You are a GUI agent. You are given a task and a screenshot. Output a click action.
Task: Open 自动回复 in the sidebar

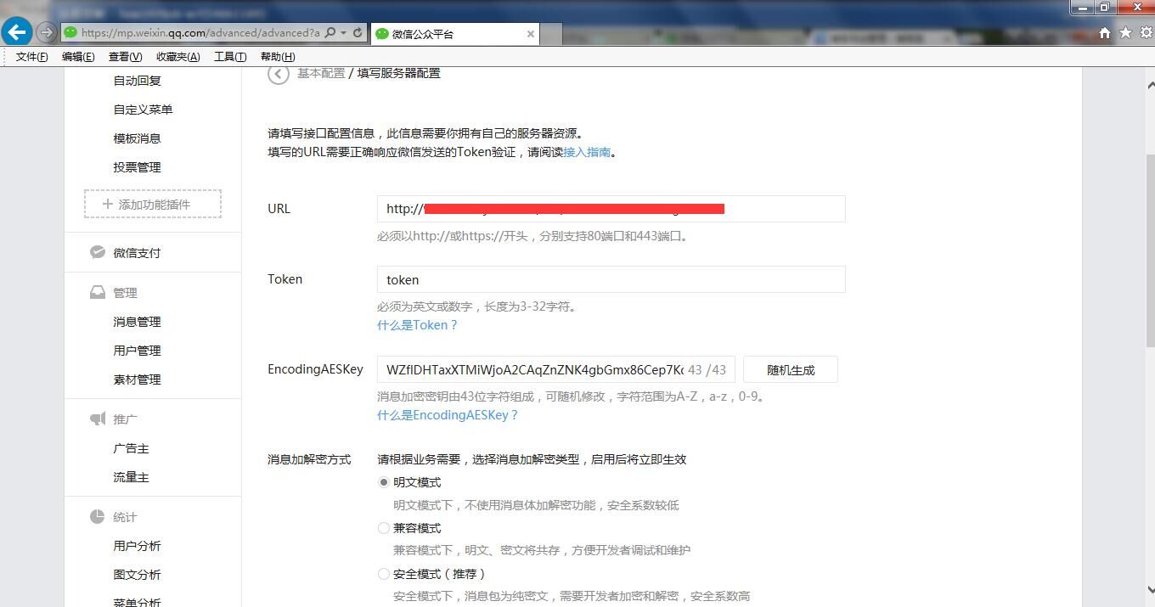point(138,81)
